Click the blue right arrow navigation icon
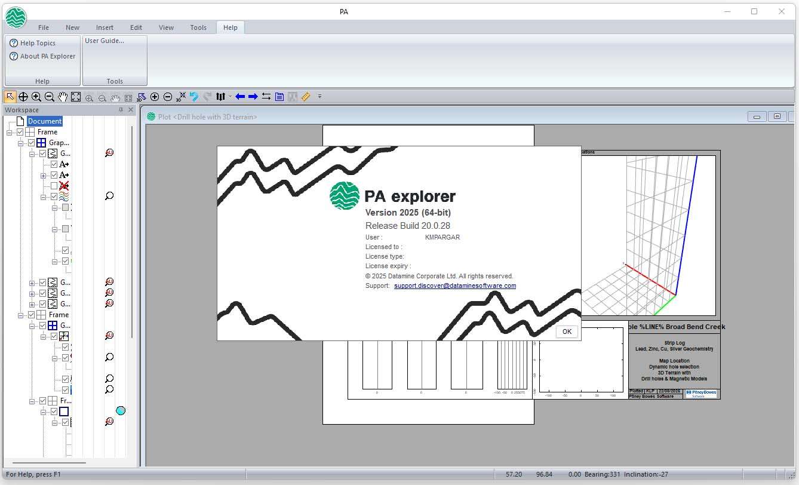The image size is (799, 485). click(x=253, y=97)
